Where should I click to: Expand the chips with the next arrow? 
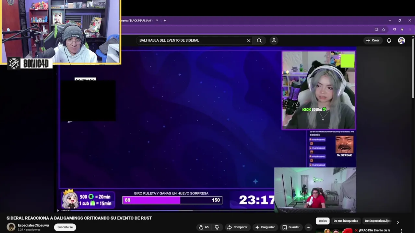click(x=398, y=222)
